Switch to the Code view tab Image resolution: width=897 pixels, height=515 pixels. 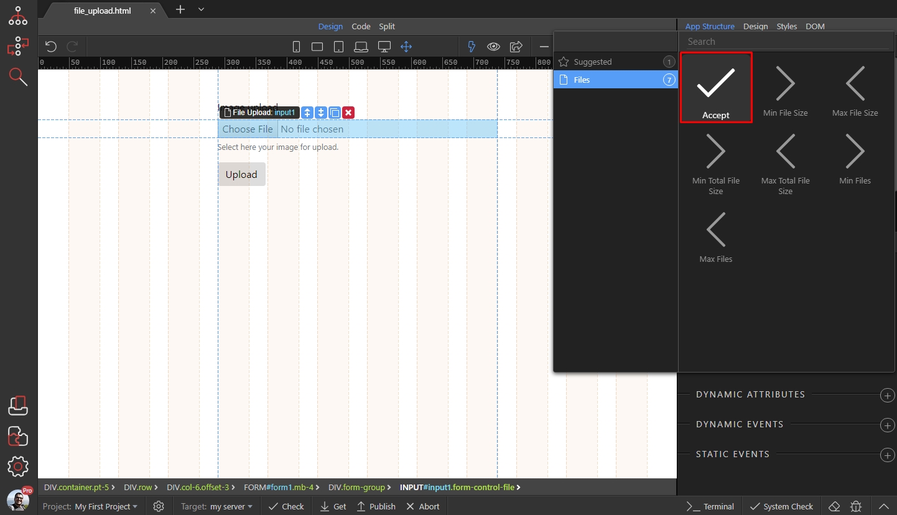pyautogui.click(x=361, y=26)
